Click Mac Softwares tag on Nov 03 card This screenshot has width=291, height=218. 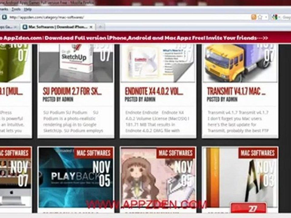pos(258,153)
